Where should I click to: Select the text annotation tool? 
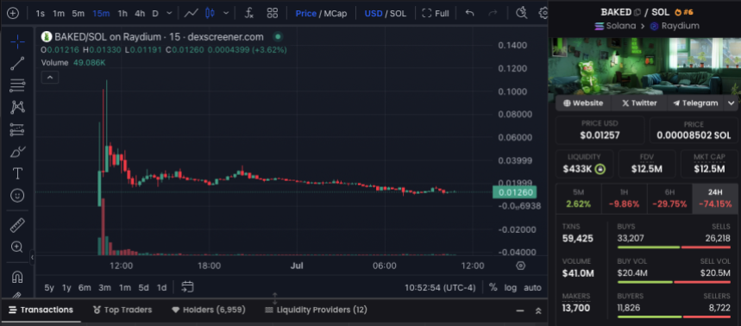tap(17, 173)
